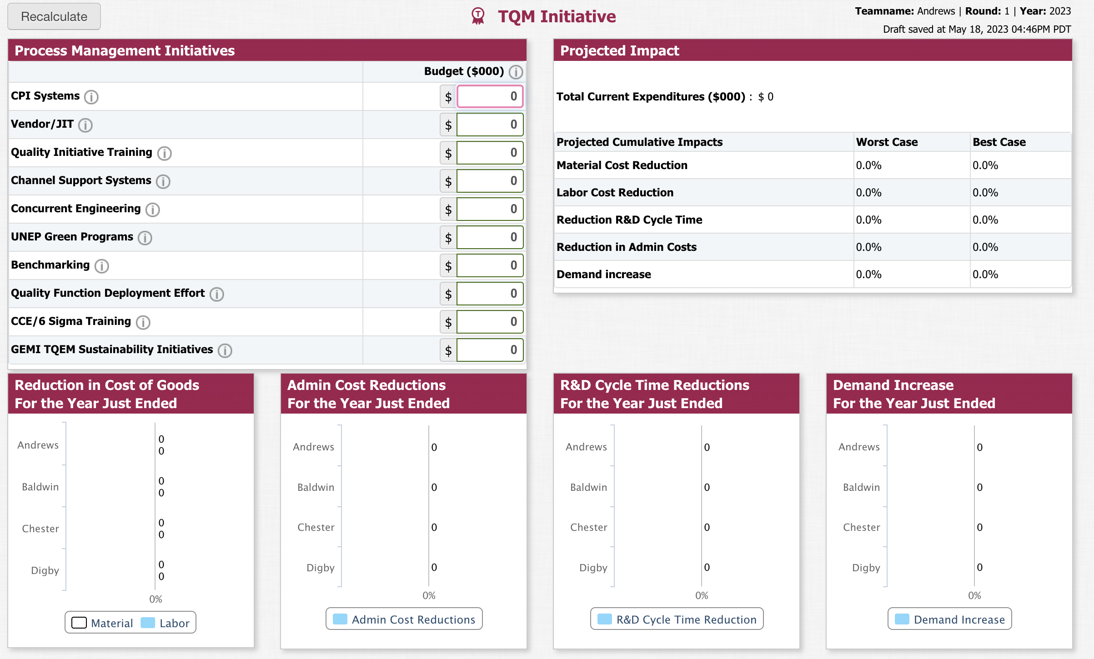The height and width of the screenshot is (659, 1094).
Task: Click the Total Current Expenditures label
Action: (x=651, y=97)
